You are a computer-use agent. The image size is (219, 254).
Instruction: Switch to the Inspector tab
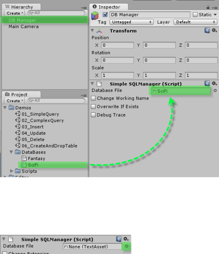click(x=109, y=7)
